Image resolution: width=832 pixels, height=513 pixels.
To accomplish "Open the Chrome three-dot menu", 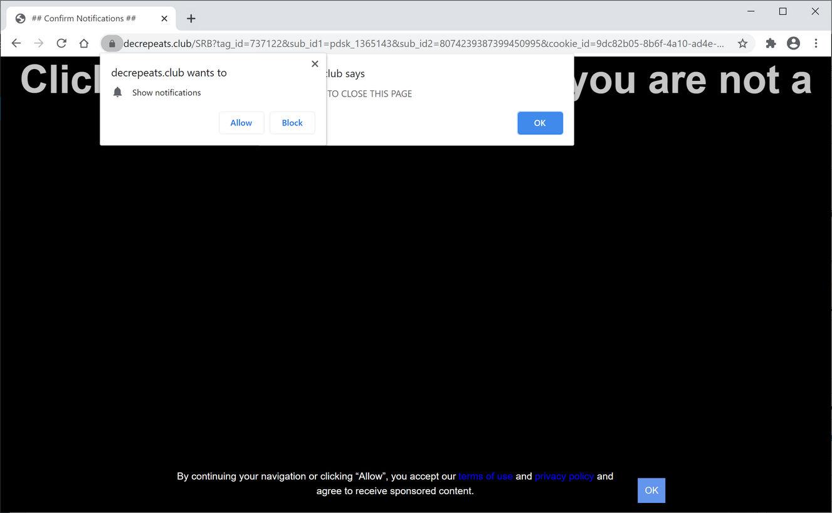I will point(816,43).
